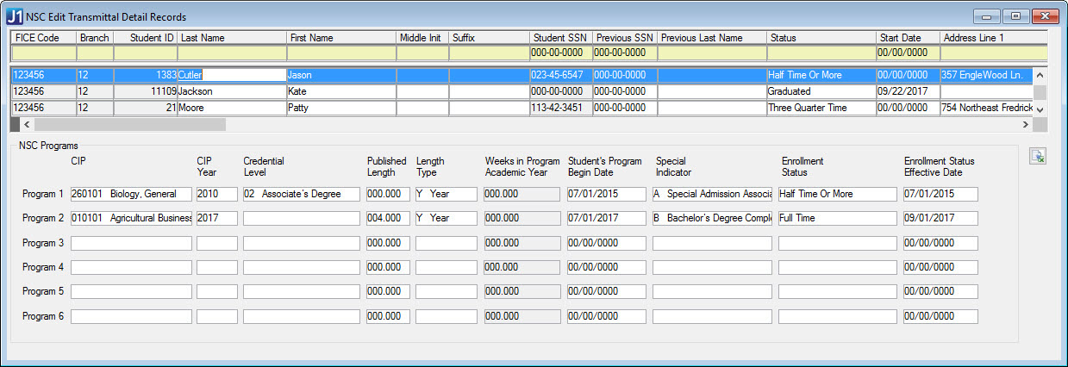
Task: Sort by the Last Name column header
Action: [231, 38]
